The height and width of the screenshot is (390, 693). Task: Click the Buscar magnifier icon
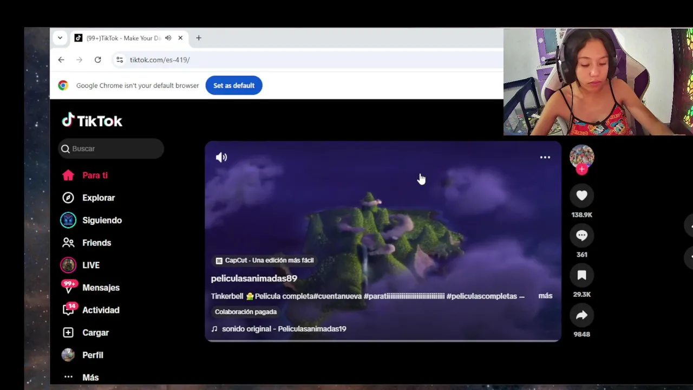(x=66, y=149)
